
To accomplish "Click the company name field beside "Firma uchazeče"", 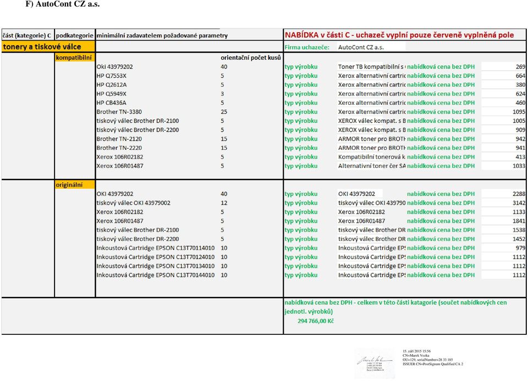I will [x=371, y=47].
